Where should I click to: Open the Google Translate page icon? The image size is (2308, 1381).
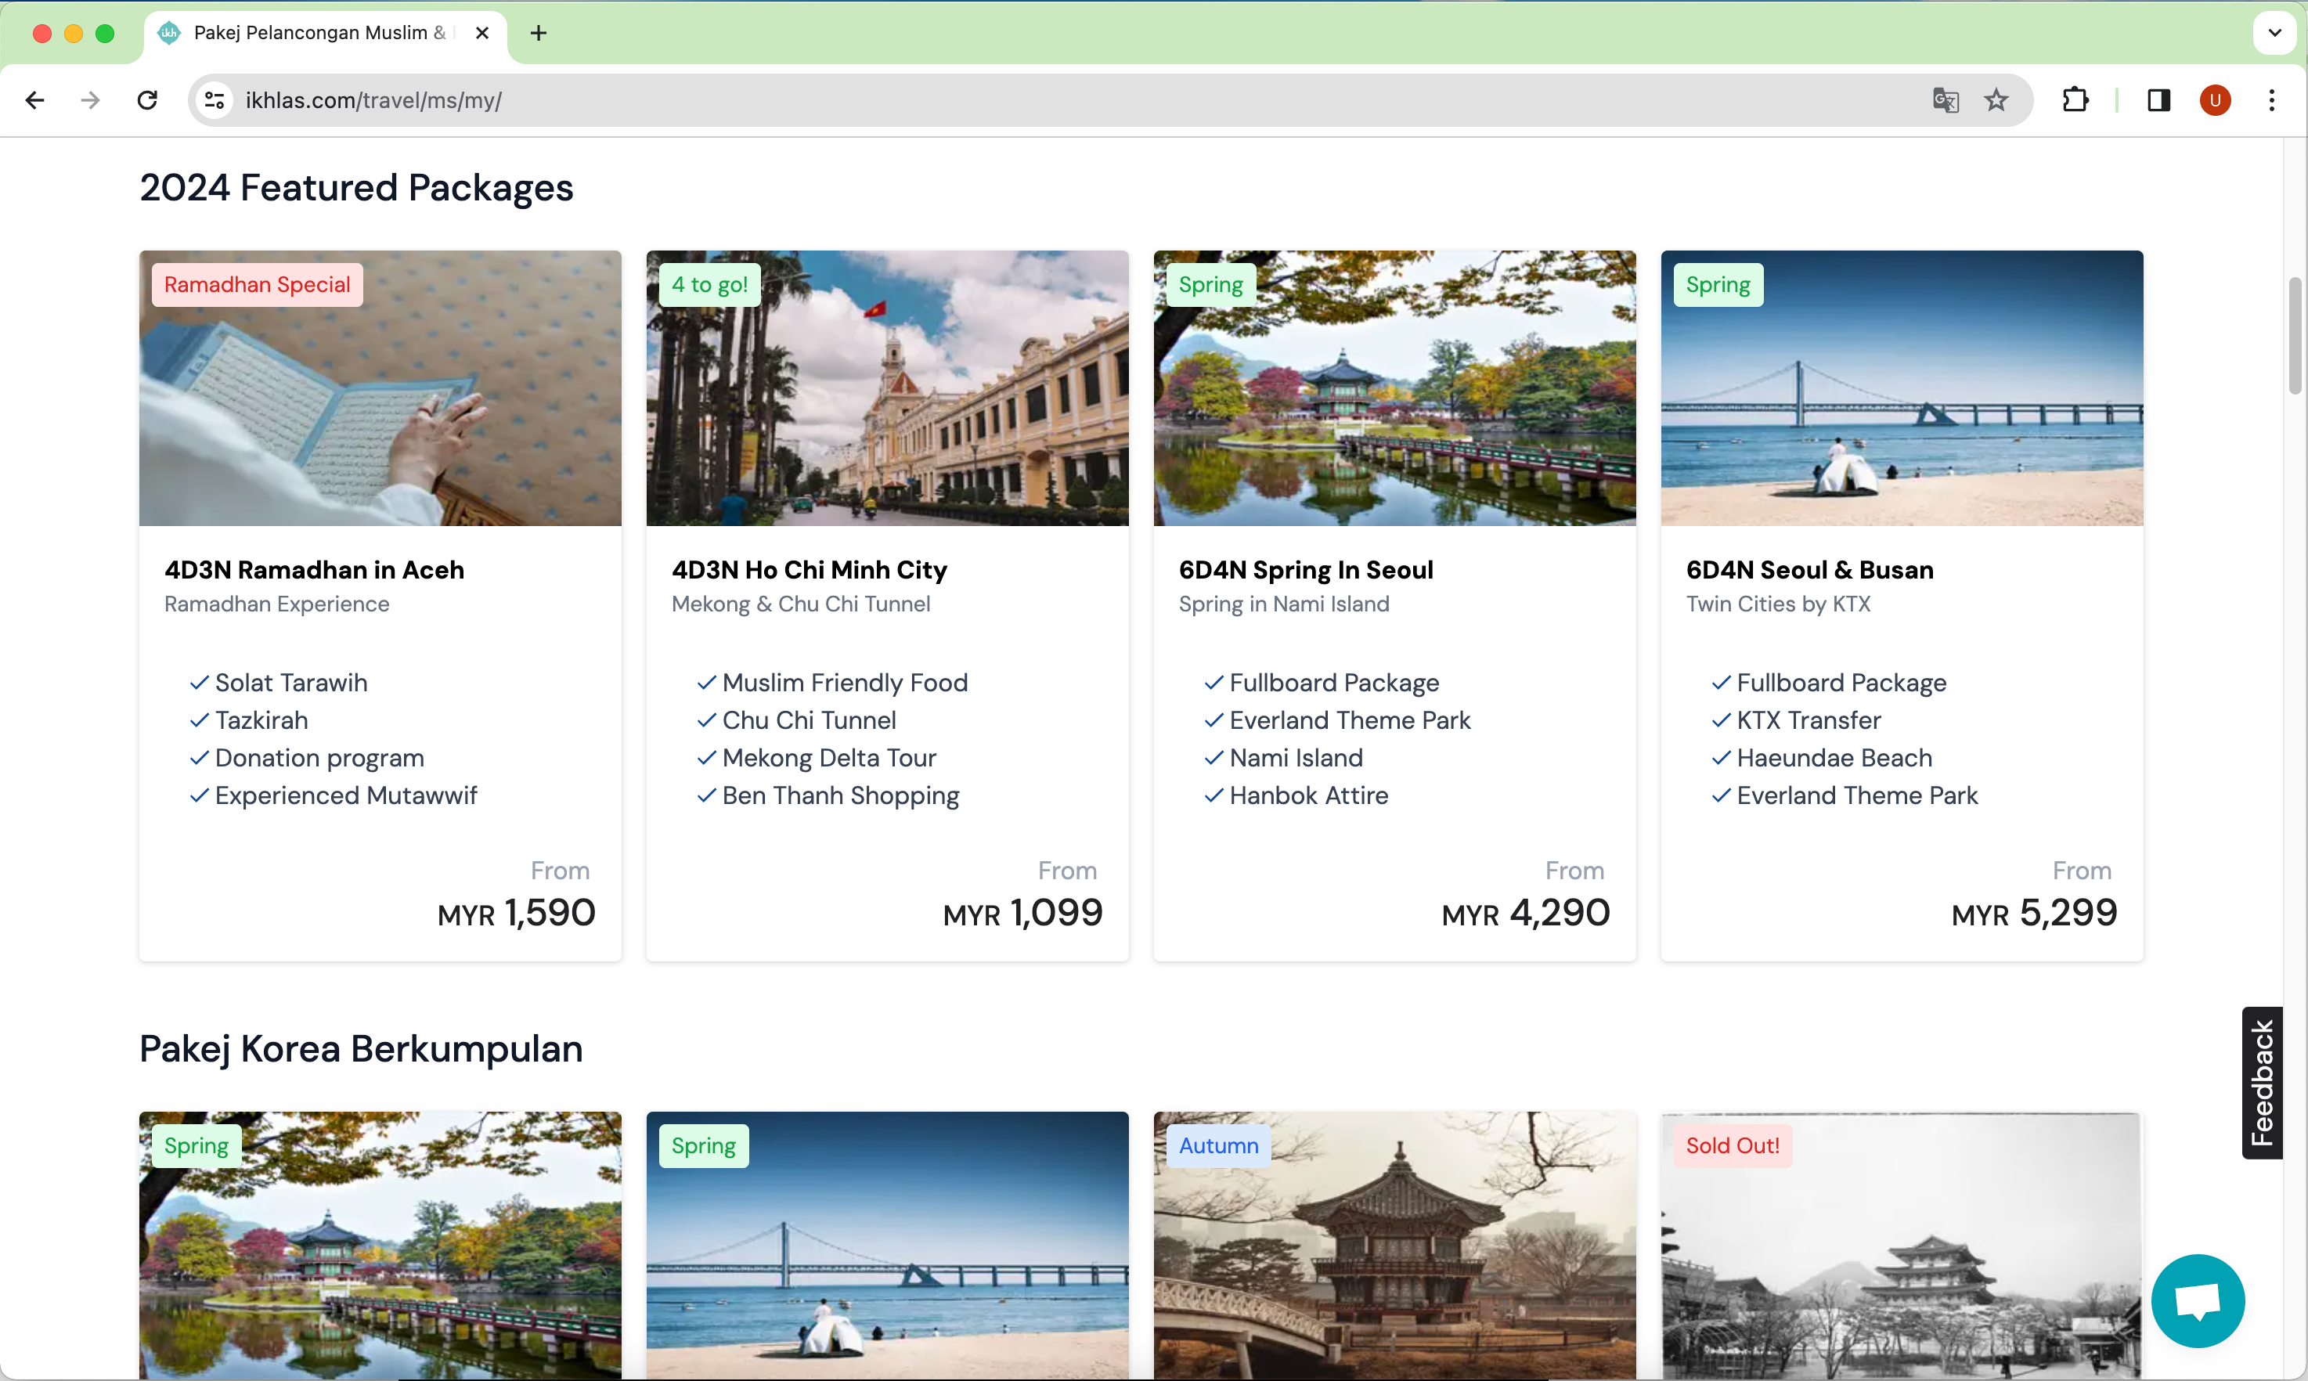click(1945, 99)
